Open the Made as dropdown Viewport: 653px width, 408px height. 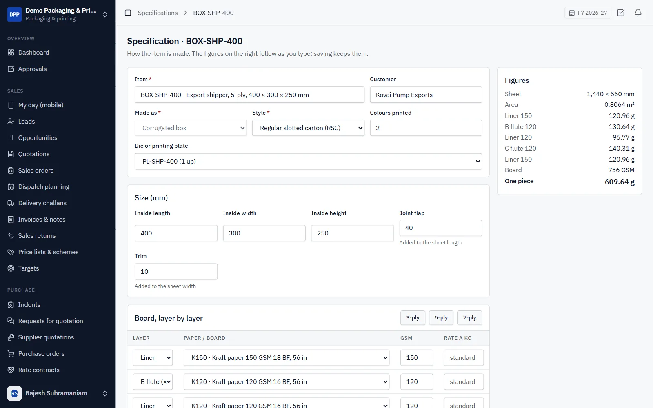pos(191,128)
